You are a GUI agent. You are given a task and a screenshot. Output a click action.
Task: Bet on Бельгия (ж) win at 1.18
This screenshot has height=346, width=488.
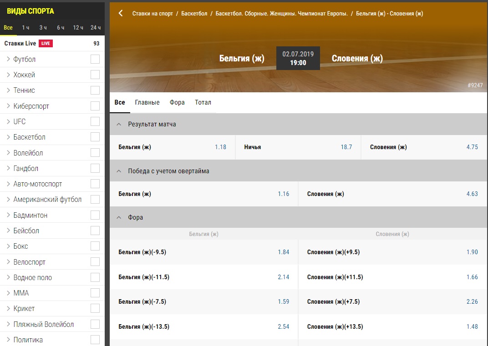[x=173, y=147]
